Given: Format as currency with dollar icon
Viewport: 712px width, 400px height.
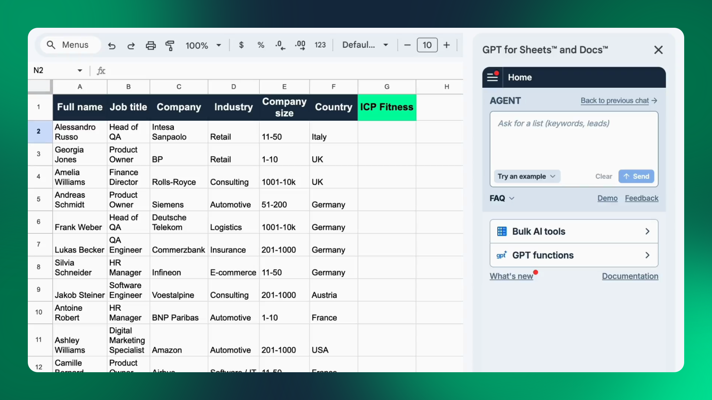Looking at the screenshot, I should 241,45.
